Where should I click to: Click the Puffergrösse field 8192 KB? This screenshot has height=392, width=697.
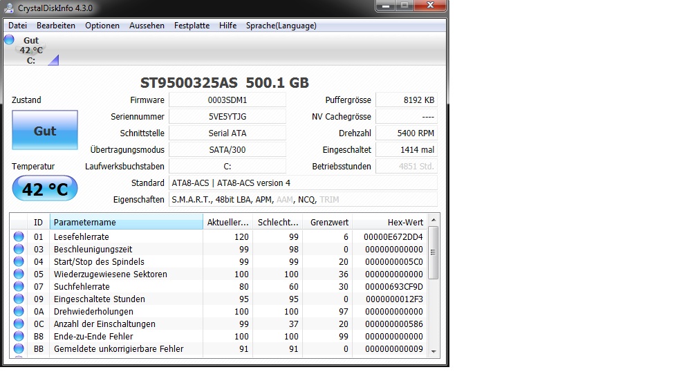pyautogui.click(x=407, y=100)
